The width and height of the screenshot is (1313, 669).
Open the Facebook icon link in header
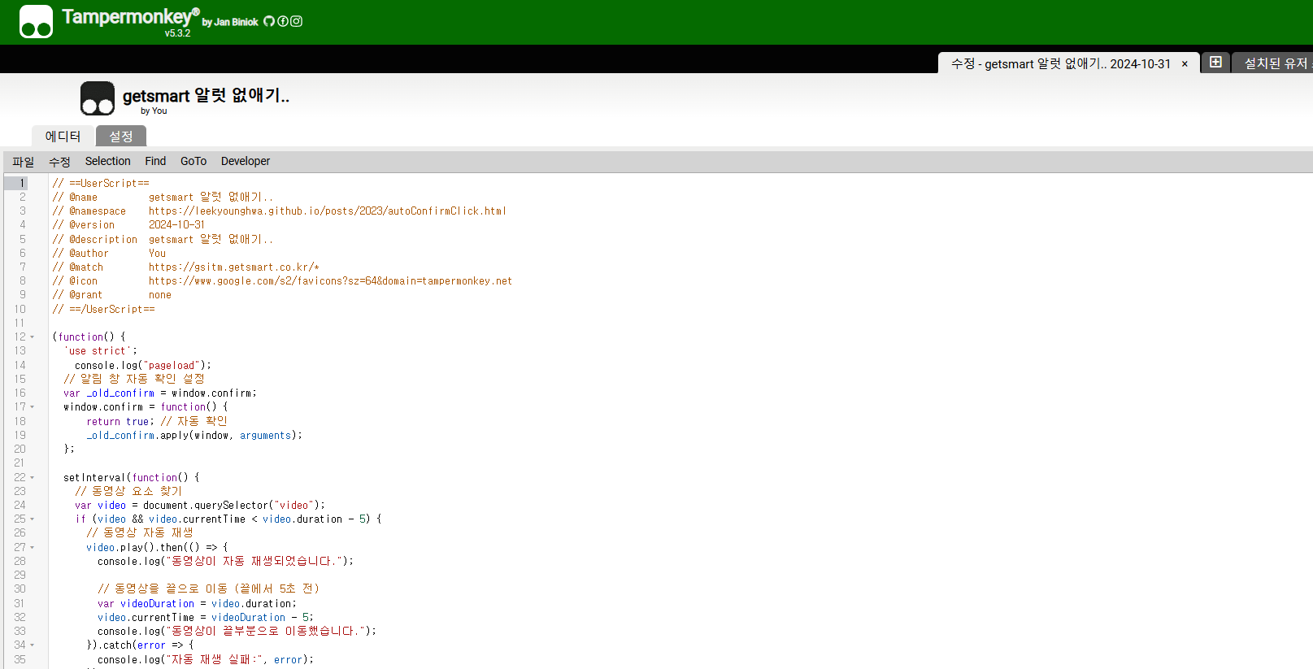283,21
